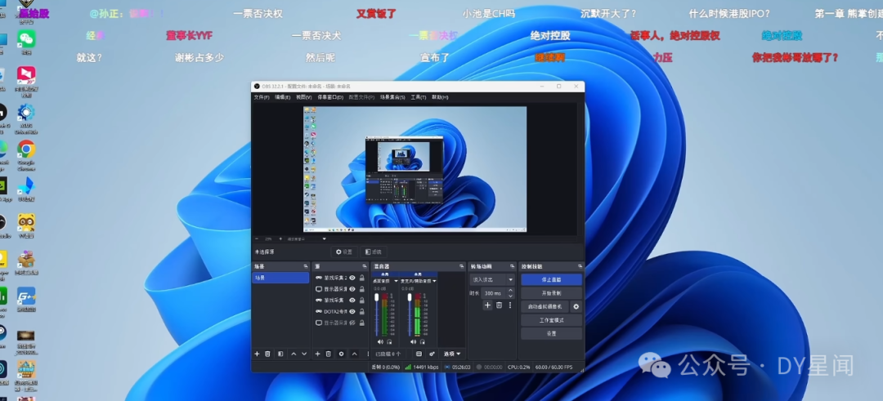Click the 启动虚拟摄像机 button
Image resolution: width=883 pixels, height=401 pixels.
tap(545, 306)
